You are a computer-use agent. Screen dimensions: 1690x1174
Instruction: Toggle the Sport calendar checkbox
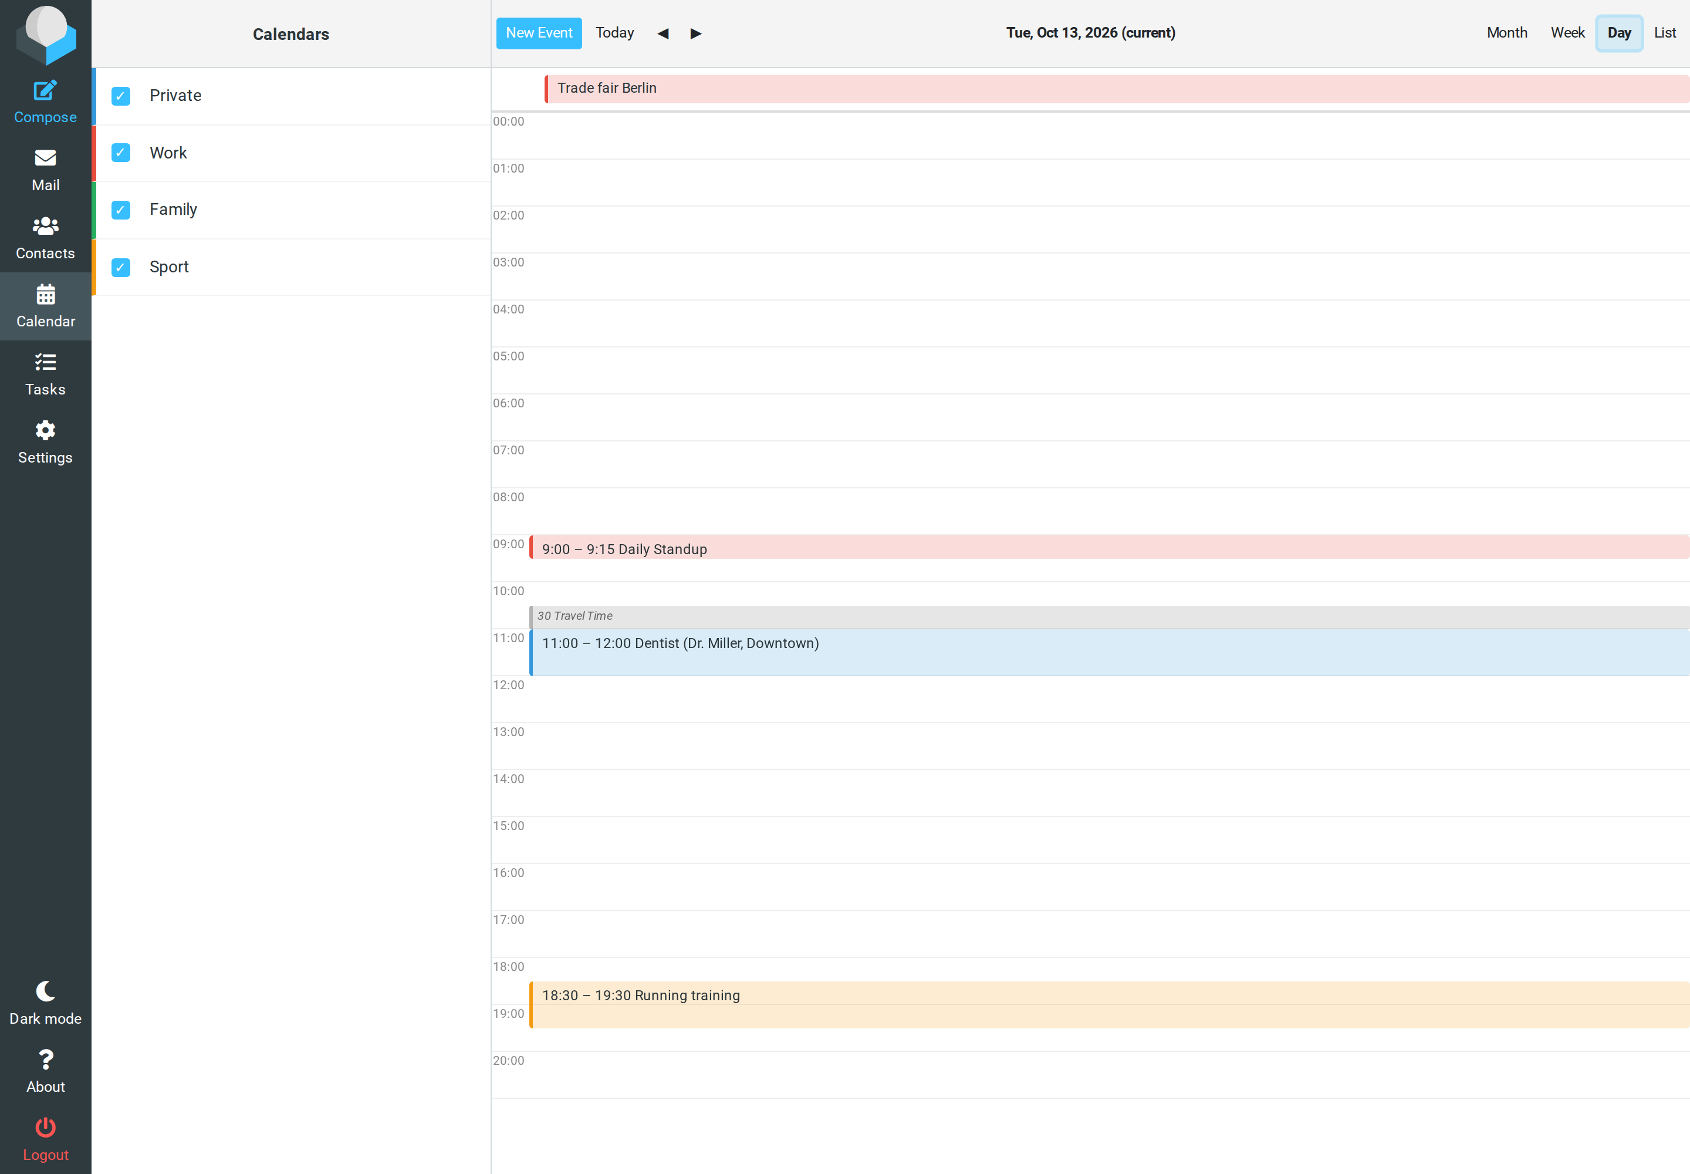[121, 267]
